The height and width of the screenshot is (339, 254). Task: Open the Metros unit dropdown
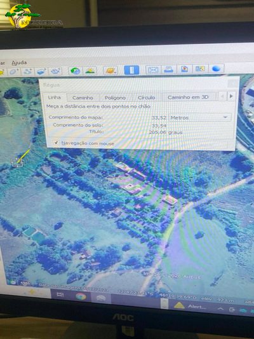pyautogui.click(x=199, y=118)
